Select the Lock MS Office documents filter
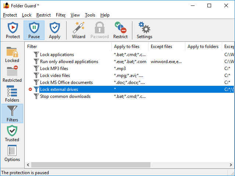Viewport: 235px width, 176px height. pos(66,82)
